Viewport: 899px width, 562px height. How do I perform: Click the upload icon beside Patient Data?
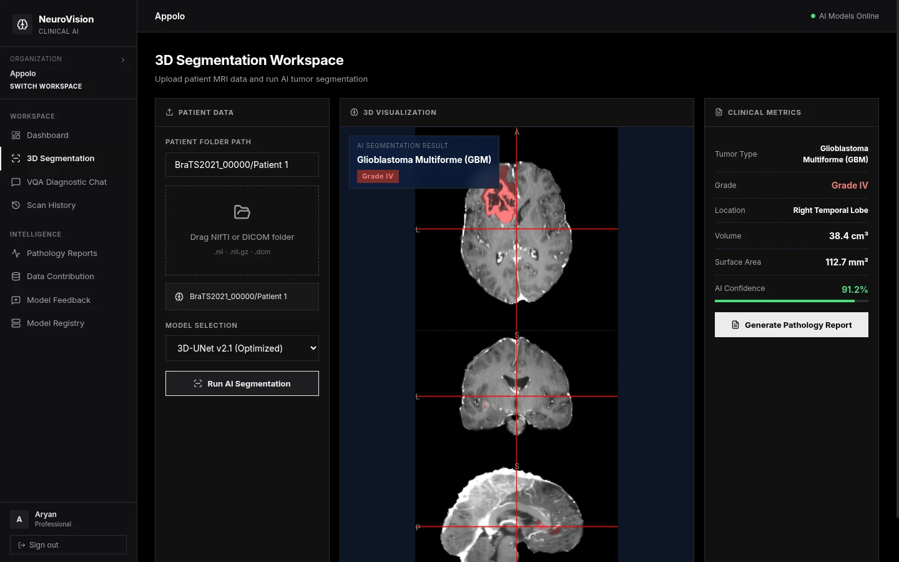pos(169,112)
